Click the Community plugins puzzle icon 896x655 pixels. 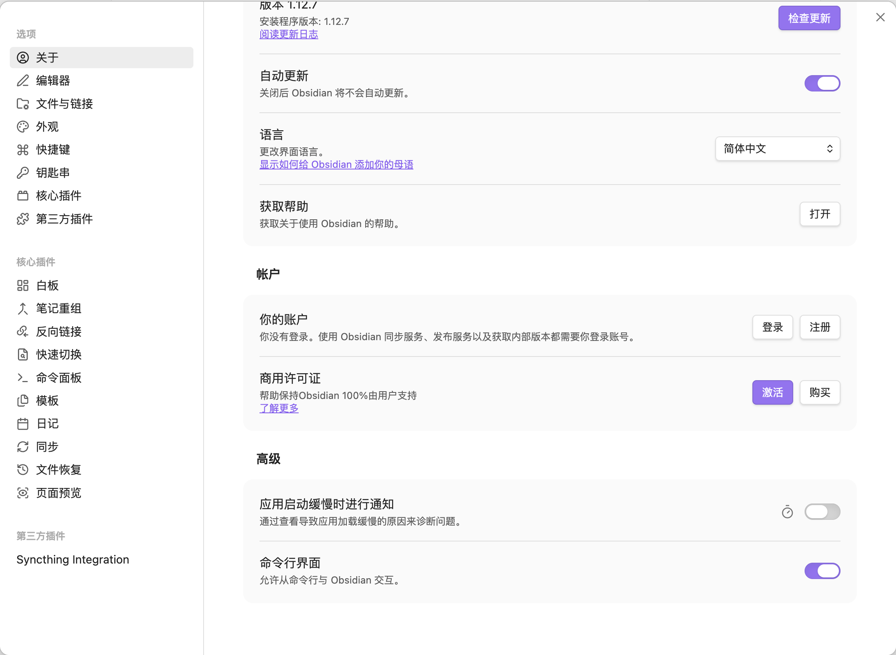[x=23, y=219]
